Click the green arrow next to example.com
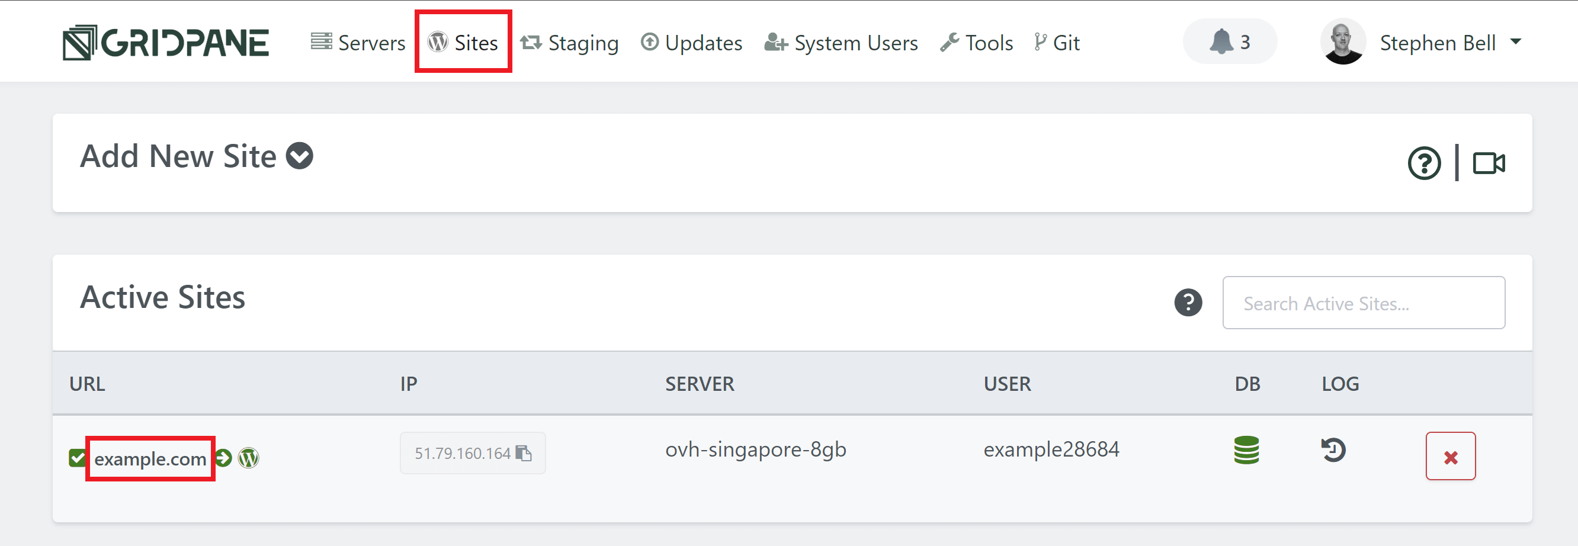Screen dimensions: 1578x546 224,458
